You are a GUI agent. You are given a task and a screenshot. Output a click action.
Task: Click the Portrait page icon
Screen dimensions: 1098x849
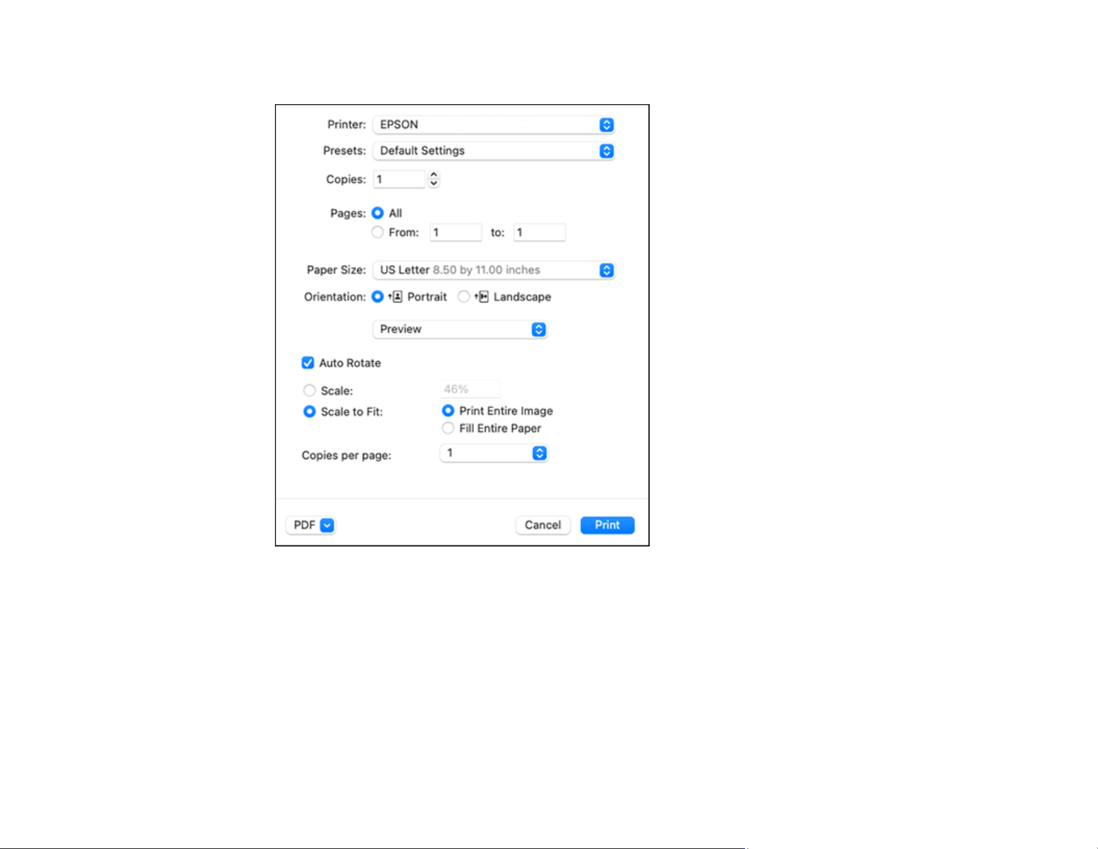[397, 297]
